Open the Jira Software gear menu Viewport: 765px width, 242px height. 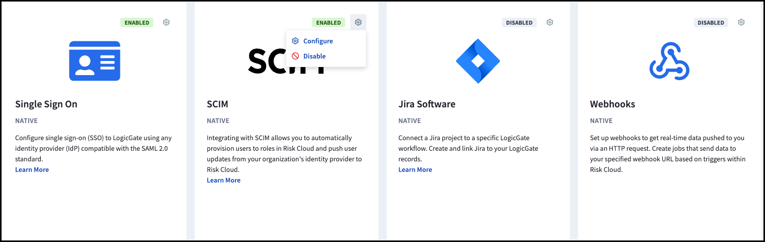tap(550, 22)
